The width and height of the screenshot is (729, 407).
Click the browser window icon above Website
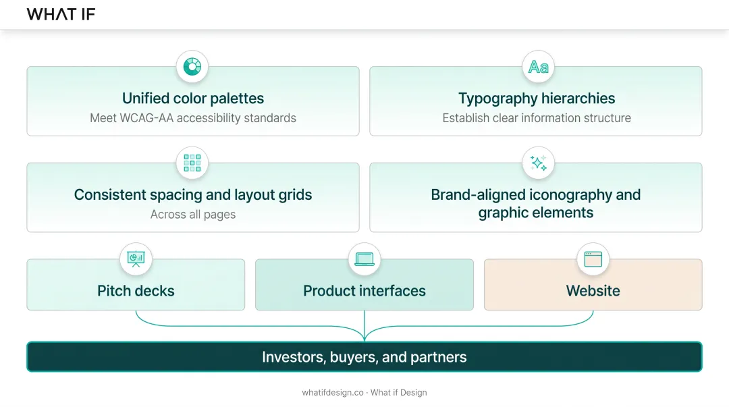coord(593,259)
